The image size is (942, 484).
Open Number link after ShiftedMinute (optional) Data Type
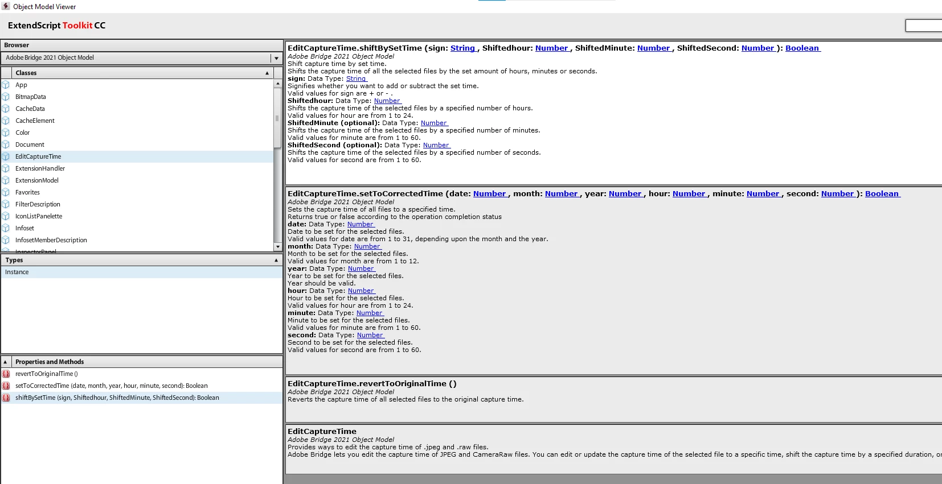pyautogui.click(x=434, y=123)
